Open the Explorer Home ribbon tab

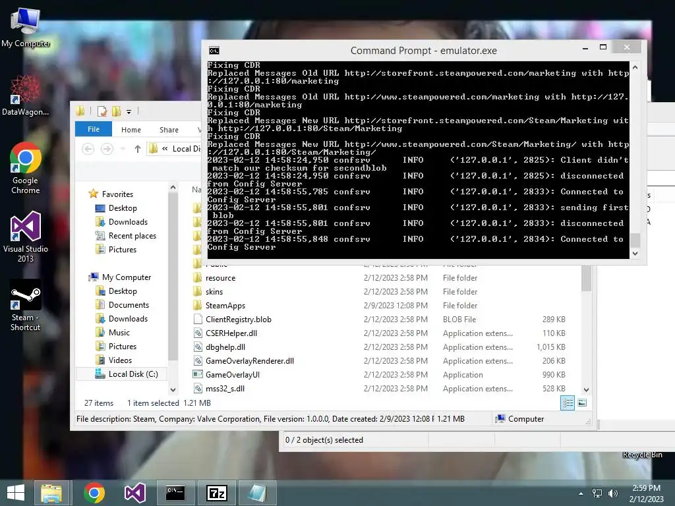point(131,130)
